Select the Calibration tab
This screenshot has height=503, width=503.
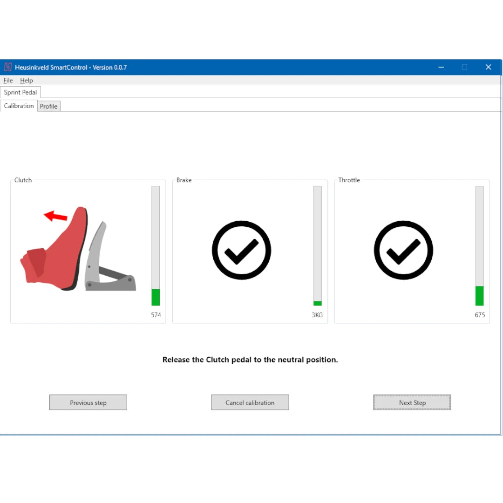pos(19,106)
